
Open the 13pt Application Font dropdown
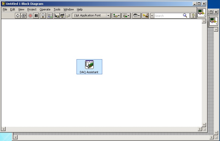92,16
